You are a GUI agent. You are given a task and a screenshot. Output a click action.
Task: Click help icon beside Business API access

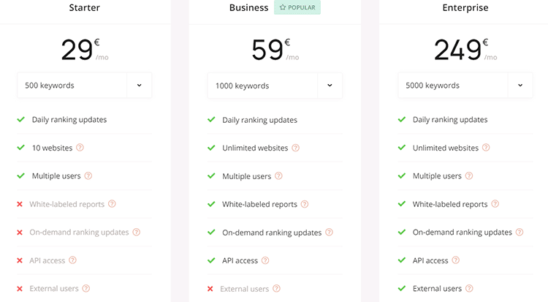click(265, 260)
